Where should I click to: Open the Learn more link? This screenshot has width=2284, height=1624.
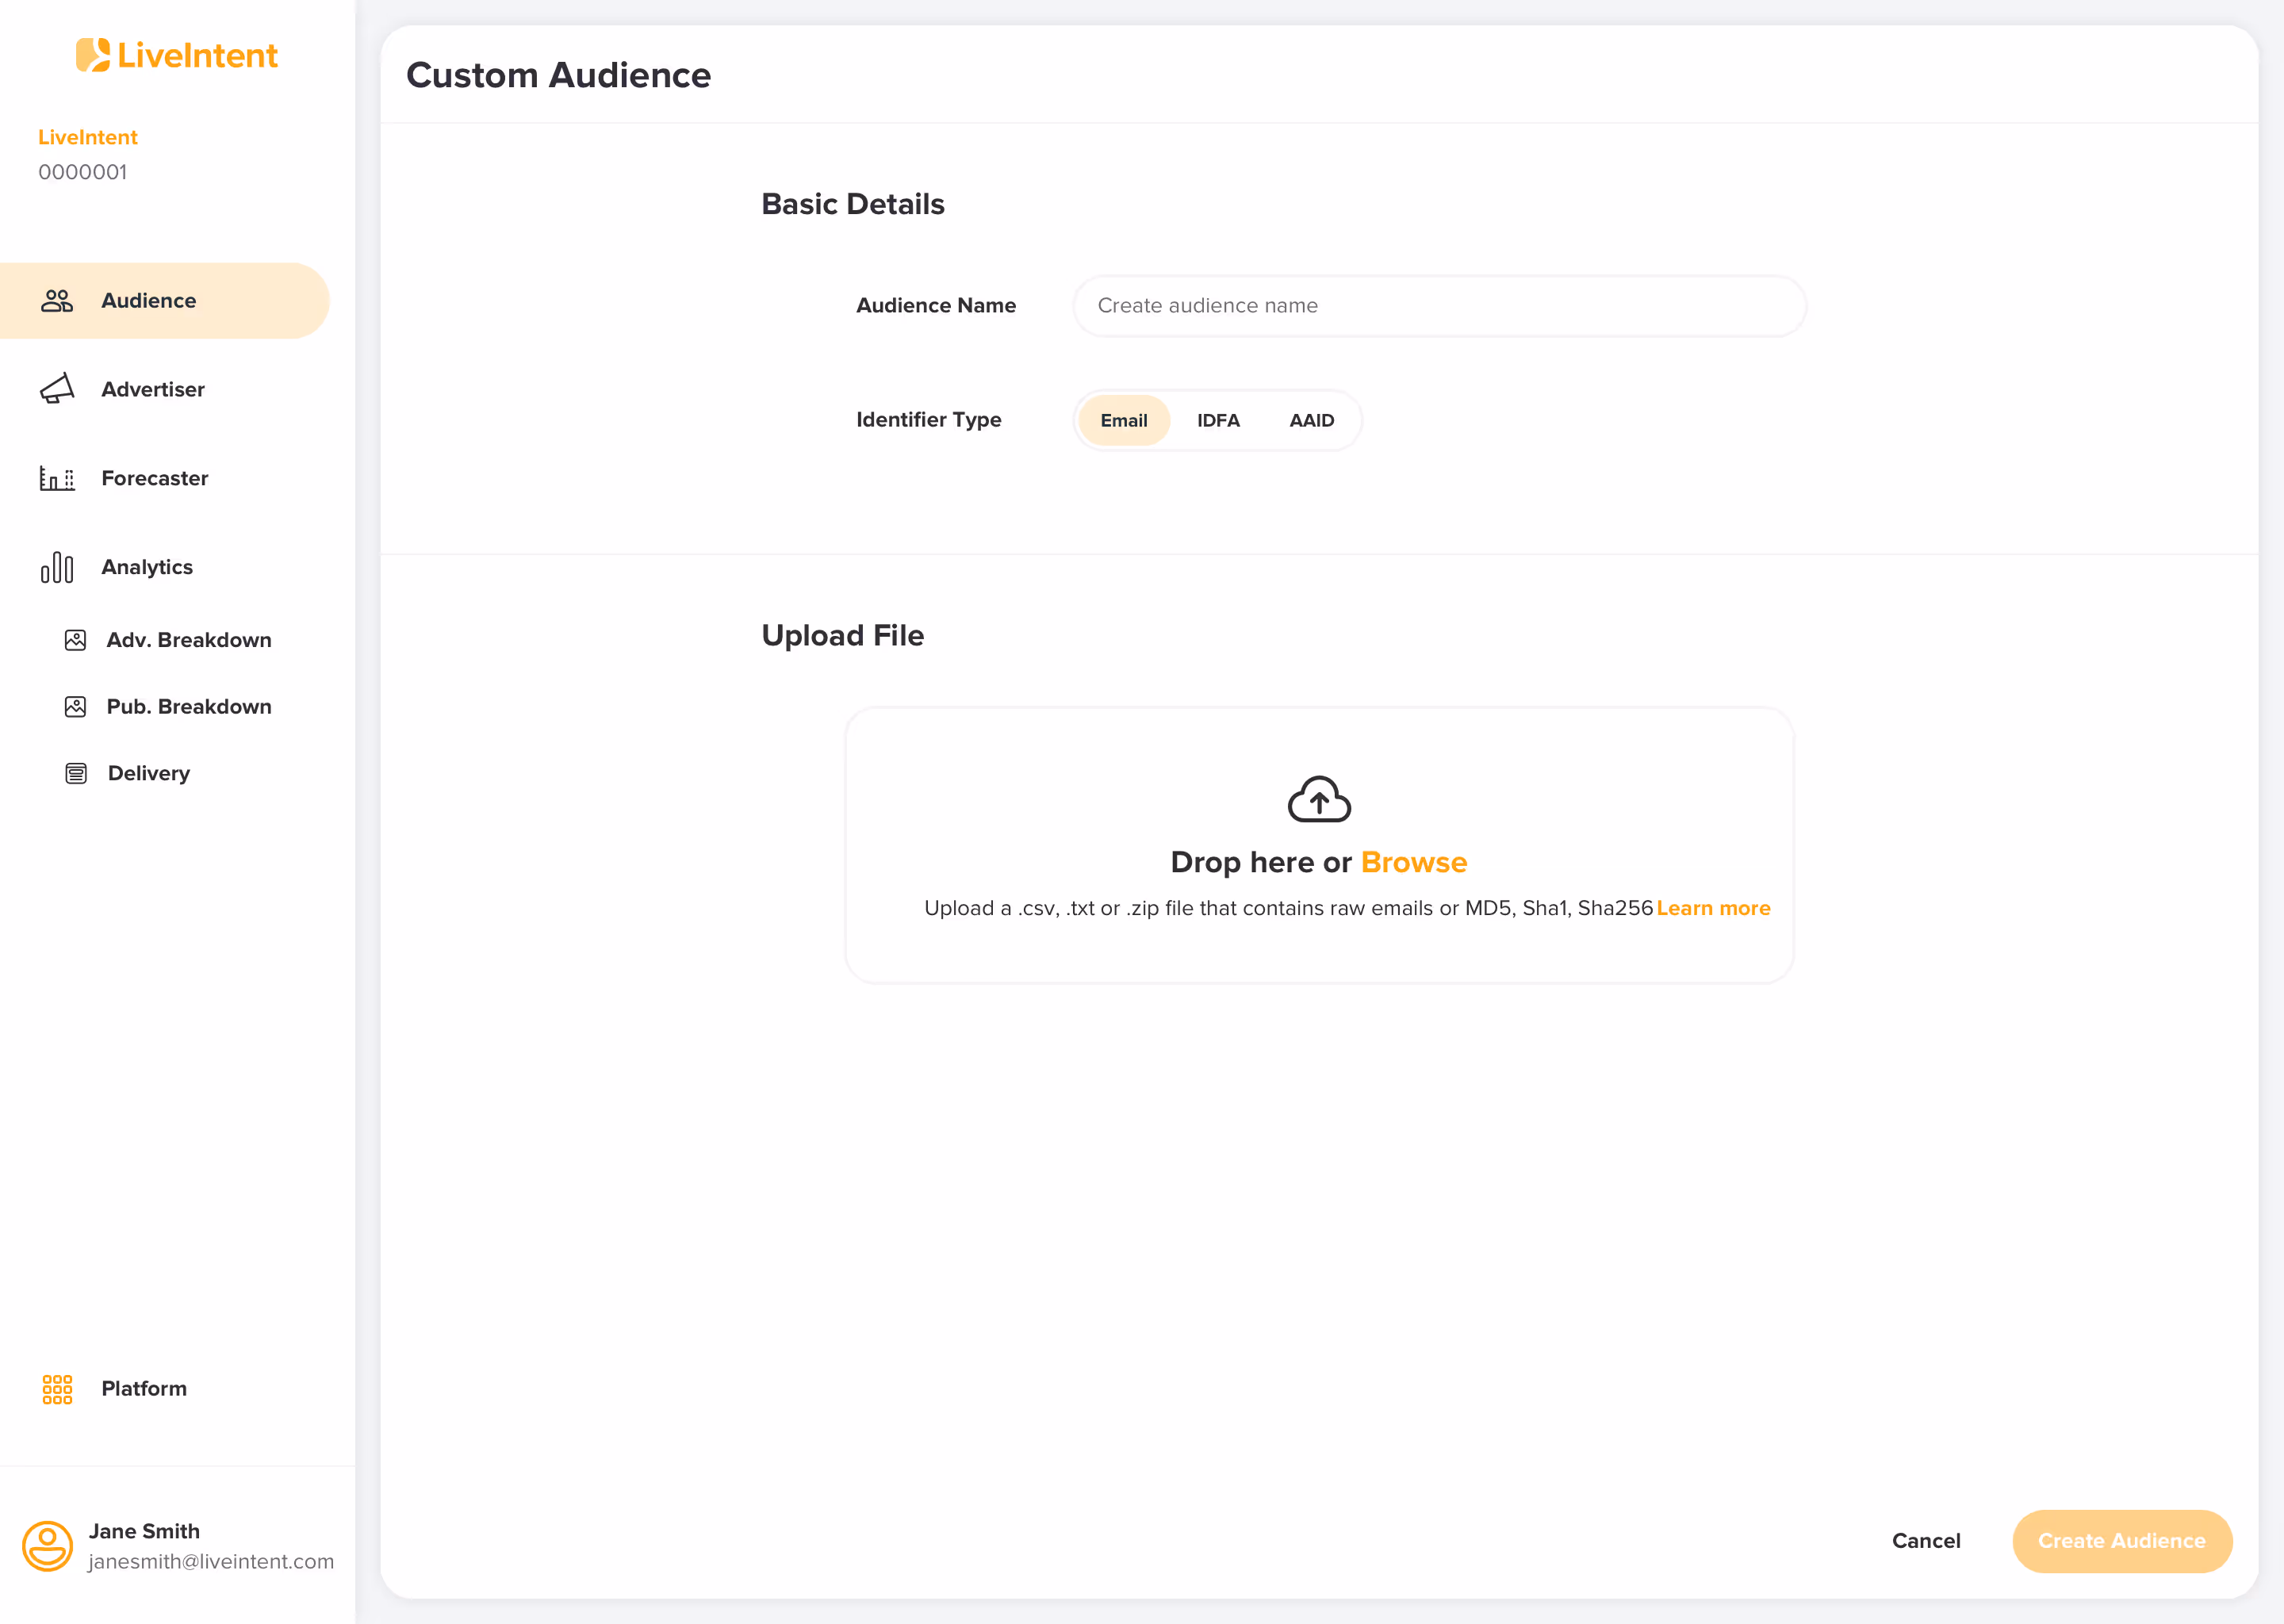pyautogui.click(x=1713, y=908)
